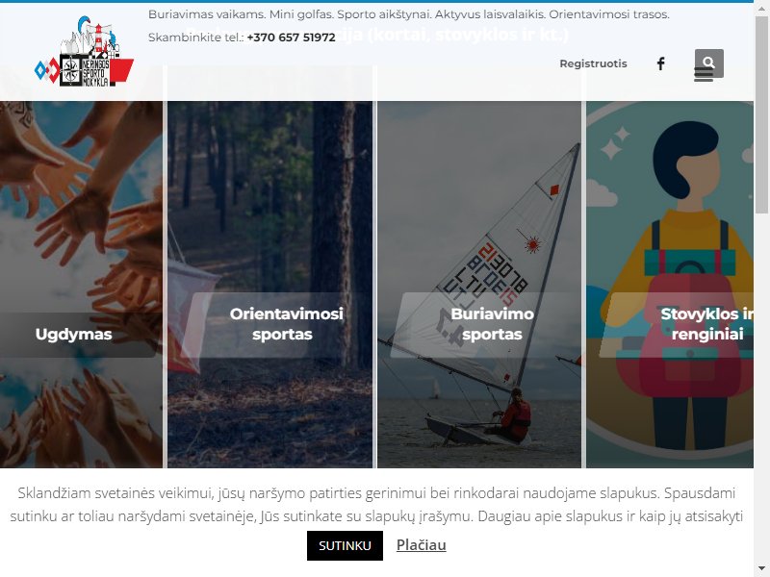Image resolution: width=770 pixels, height=577 pixels.
Task: Click the Neringos Sporto Mokykla logo
Action: click(84, 52)
